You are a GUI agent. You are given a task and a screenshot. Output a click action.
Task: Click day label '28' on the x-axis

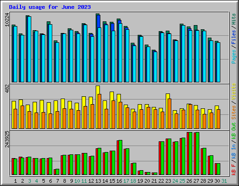click(x=203, y=181)
